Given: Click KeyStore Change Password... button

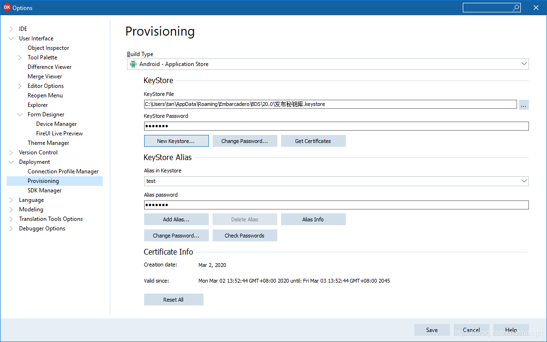Looking at the screenshot, I should tap(244, 141).
